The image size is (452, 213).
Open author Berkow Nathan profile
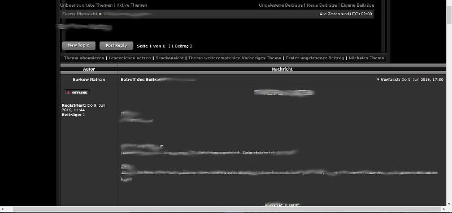click(x=89, y=80)
